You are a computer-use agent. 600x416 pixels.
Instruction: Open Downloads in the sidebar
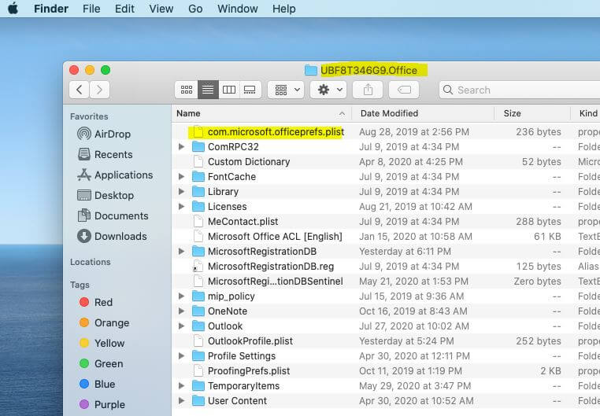120,236
